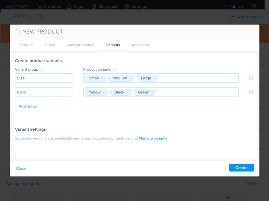269x201 pixels.
Task: Delete the Color variant group trash icon
Action: pyautogui.click(x=251, y=92)
